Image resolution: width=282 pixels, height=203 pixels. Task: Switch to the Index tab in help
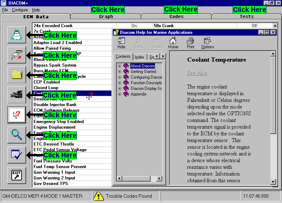click(x=139, y=57)
